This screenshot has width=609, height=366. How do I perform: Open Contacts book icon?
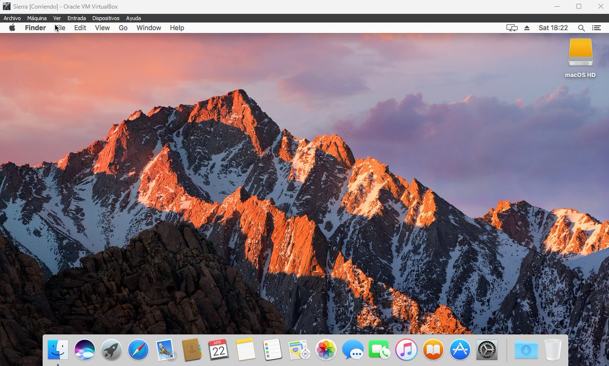tap(192, 350)
